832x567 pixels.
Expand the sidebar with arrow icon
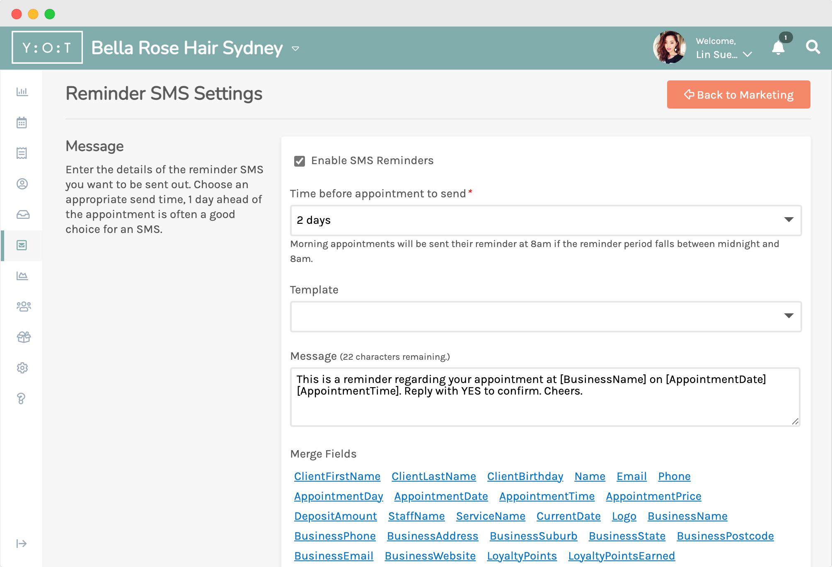point(22,543)
